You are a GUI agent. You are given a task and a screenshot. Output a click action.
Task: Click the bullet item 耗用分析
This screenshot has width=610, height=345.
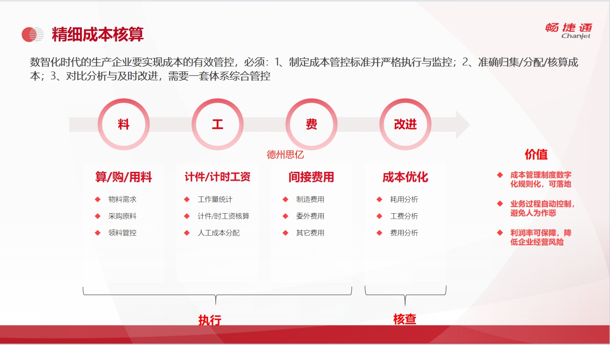coord(404,200)
